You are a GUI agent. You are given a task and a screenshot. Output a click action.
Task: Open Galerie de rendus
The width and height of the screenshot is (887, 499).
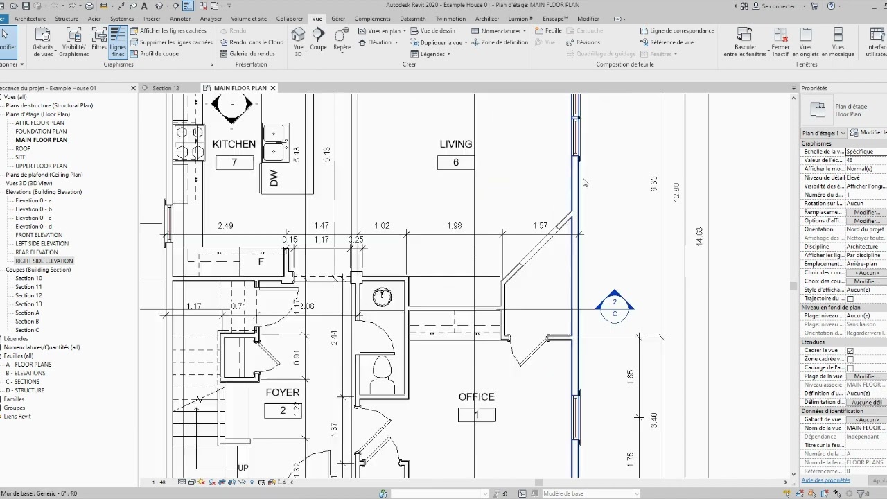[x=247, y=53]
